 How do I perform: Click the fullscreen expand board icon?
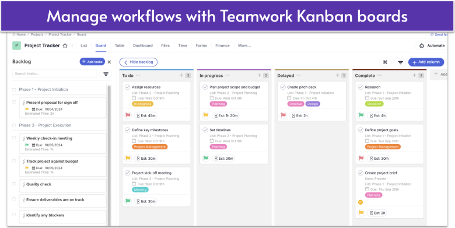pyautogui.click(x=385, y=62)
